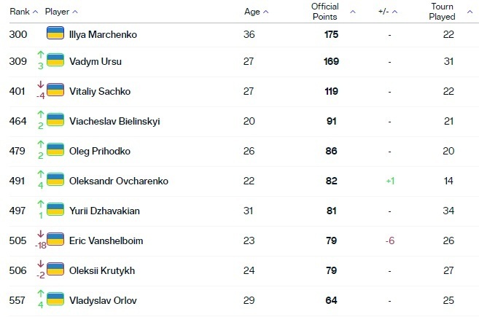Screen dimensions: 479x317
Task: Sort table by Age column
Action: 255,12
